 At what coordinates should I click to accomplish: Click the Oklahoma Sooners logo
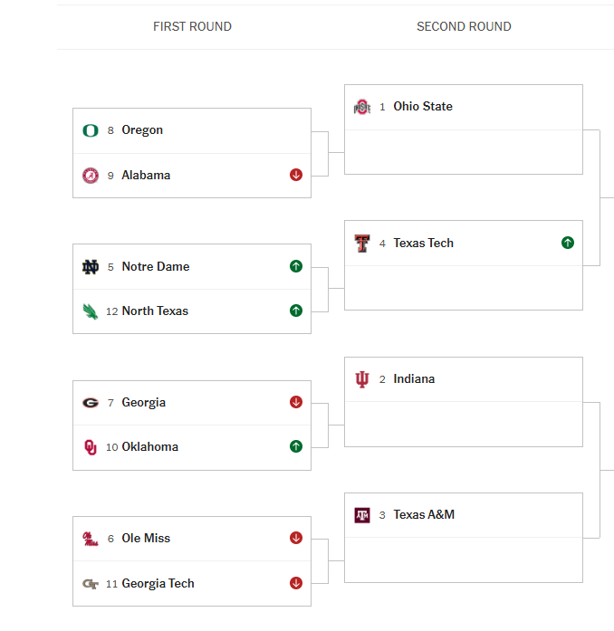pos(90,447)
